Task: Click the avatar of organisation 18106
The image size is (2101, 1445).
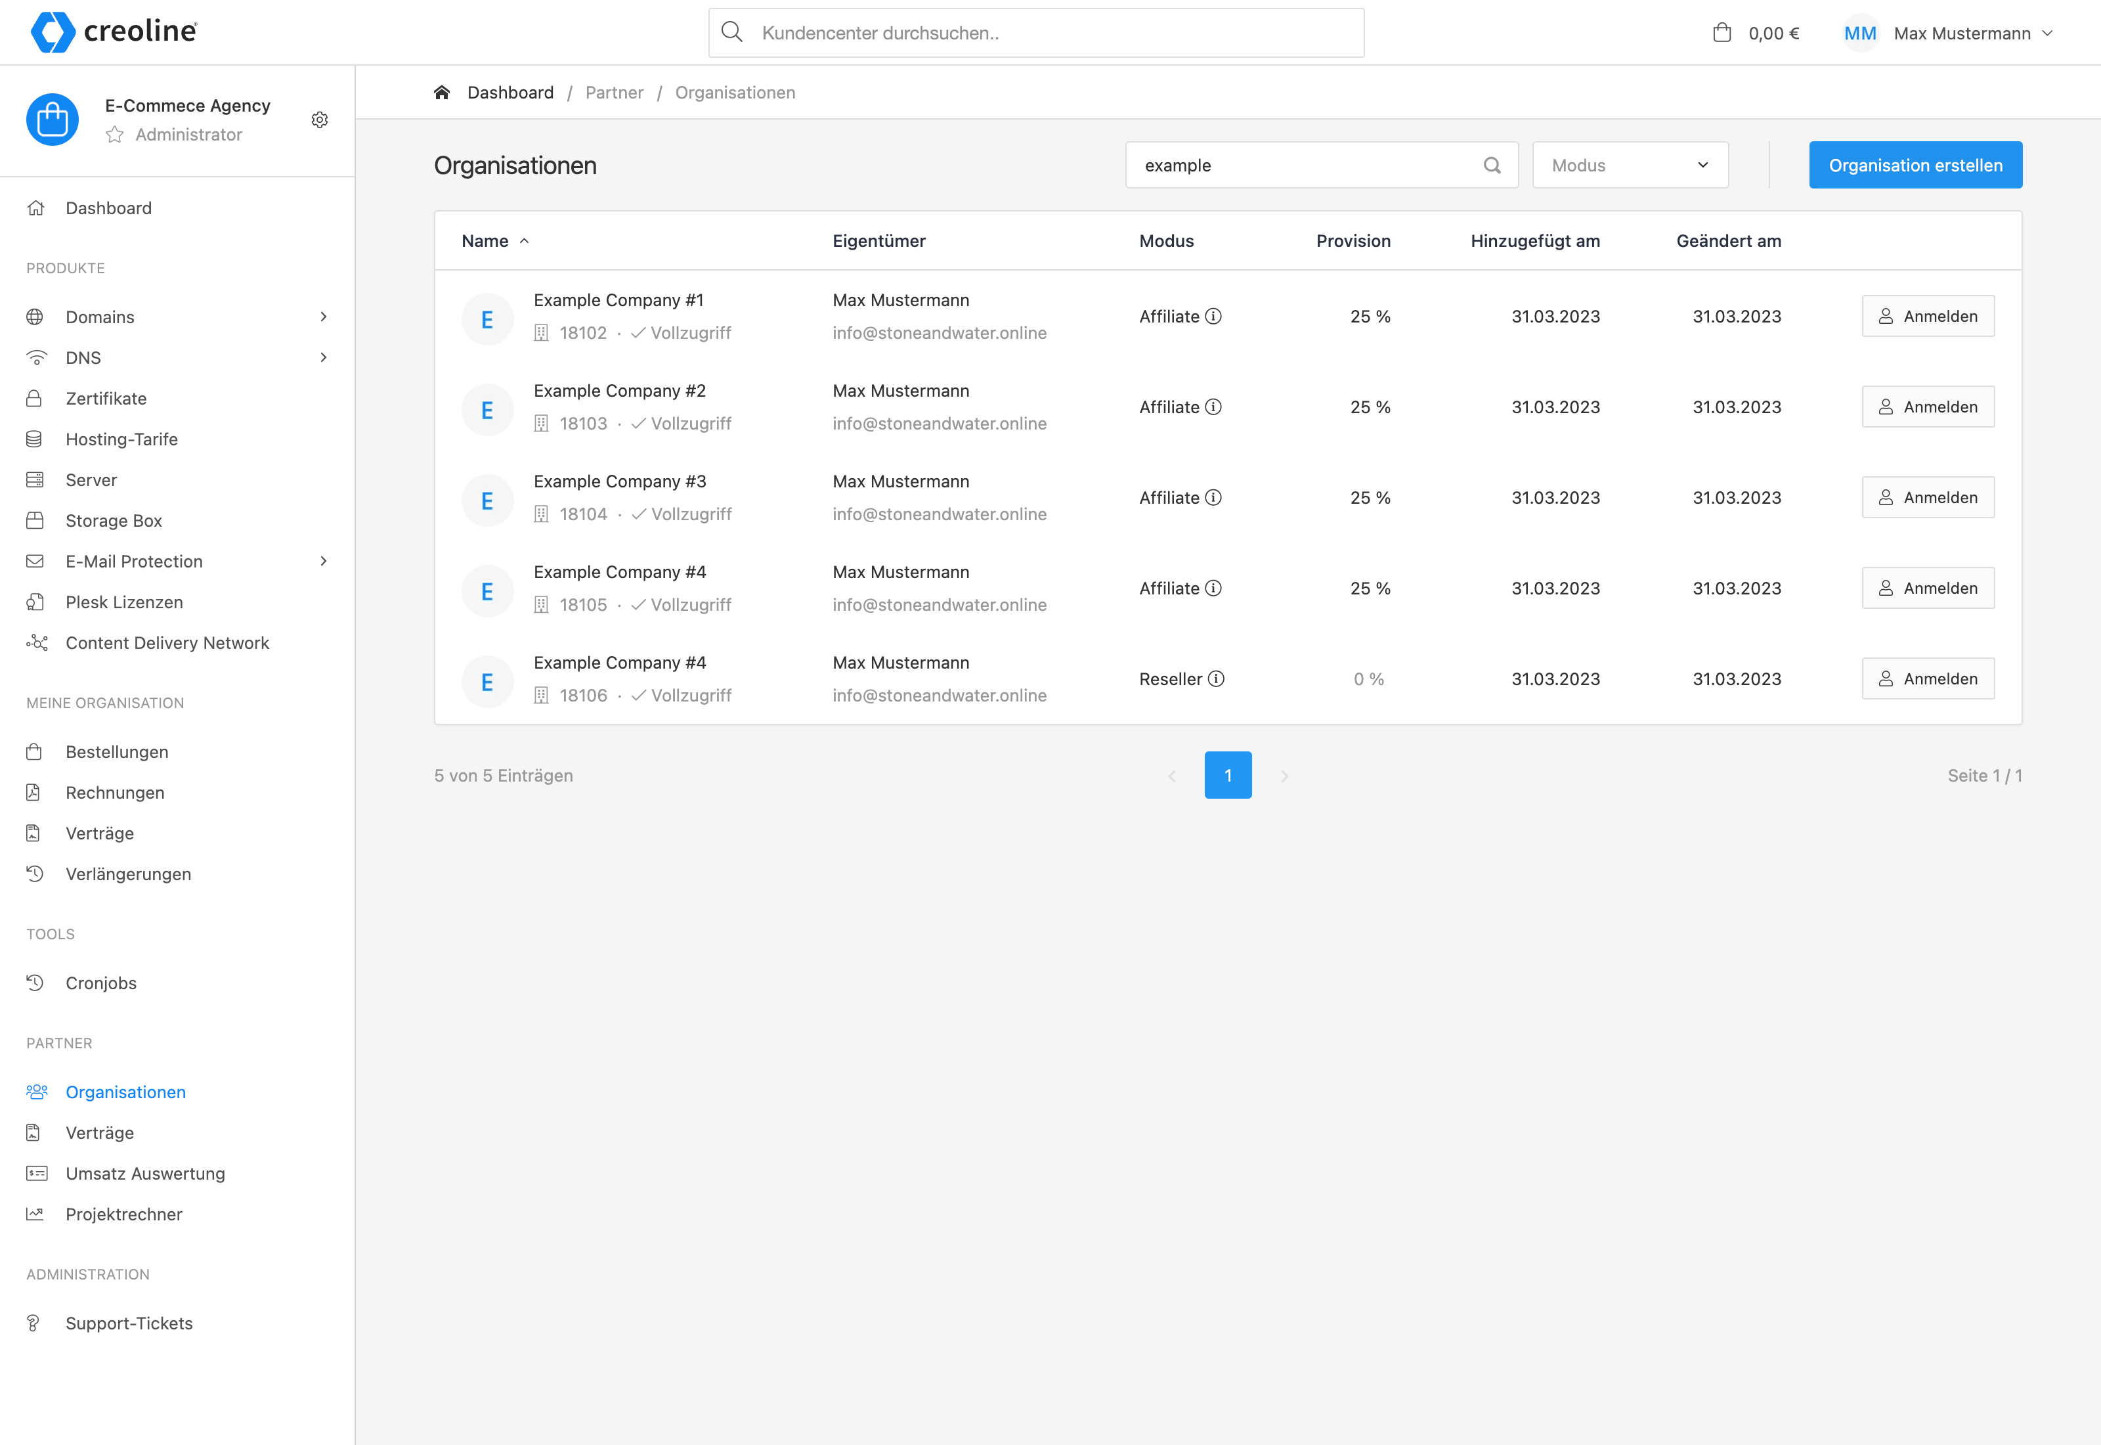Action: (x=488, y=681)
